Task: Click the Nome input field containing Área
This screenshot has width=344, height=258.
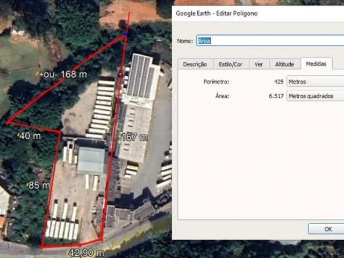Action: [x=270, y=40]
